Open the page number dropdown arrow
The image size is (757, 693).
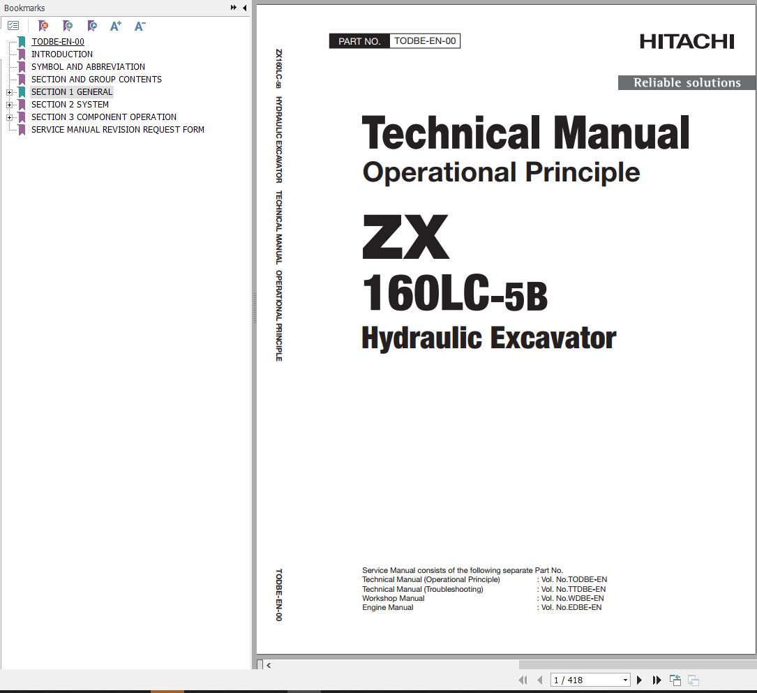click(625, 680)
